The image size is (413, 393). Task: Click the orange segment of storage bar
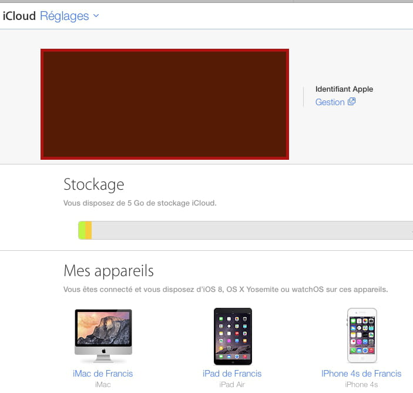click(89, 230)
